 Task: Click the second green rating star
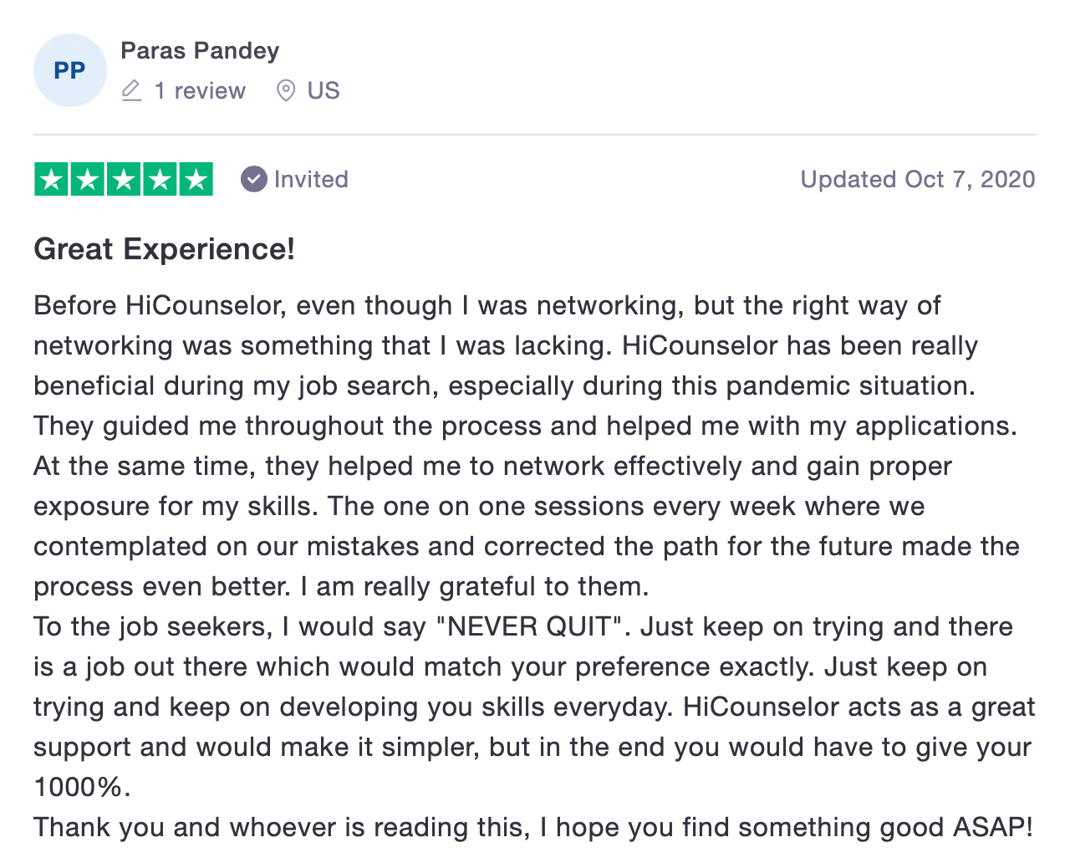[88, 179]
